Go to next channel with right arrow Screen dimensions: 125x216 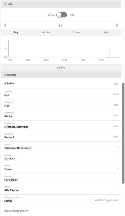point(117,25)
